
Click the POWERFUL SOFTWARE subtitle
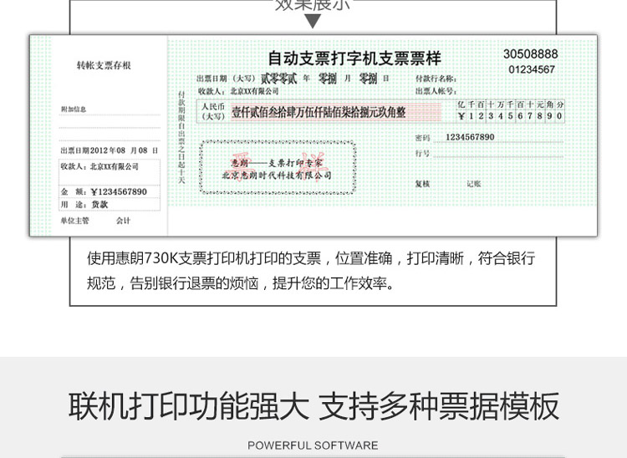point(313,445)
